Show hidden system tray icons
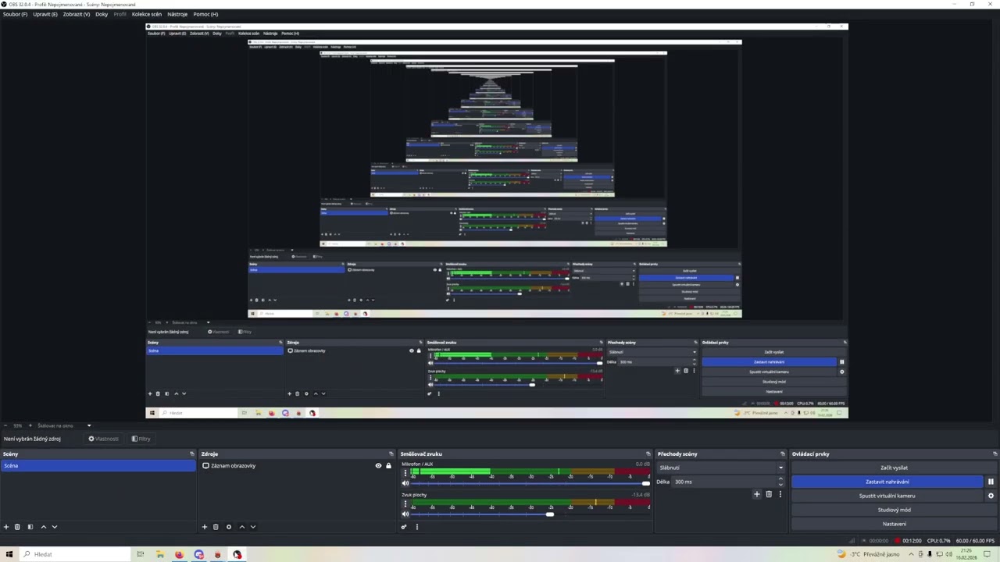The width and height of the screenshot is (1000, 562). point(910,554)
